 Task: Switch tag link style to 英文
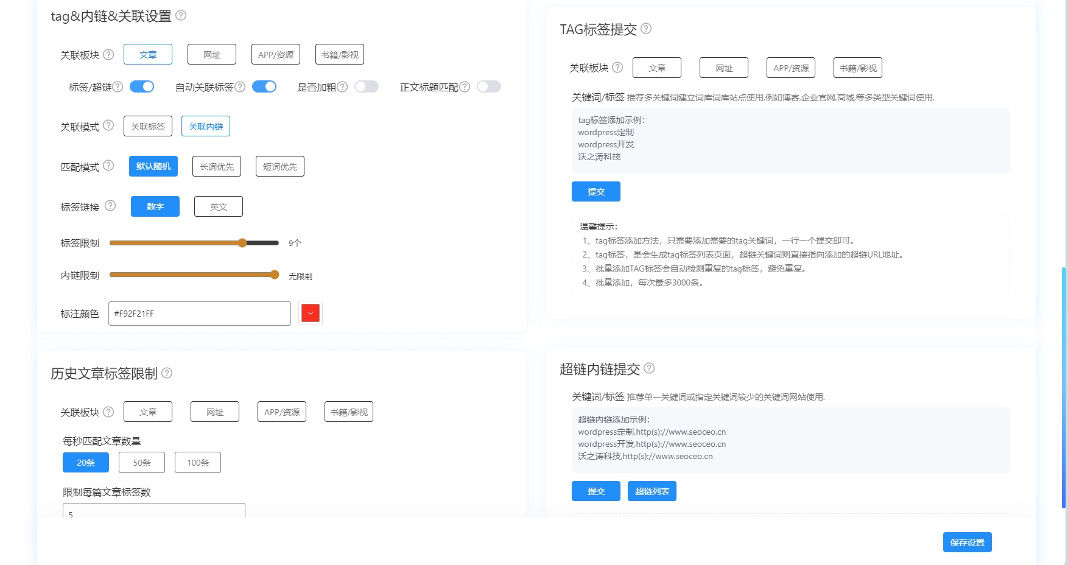218,206
